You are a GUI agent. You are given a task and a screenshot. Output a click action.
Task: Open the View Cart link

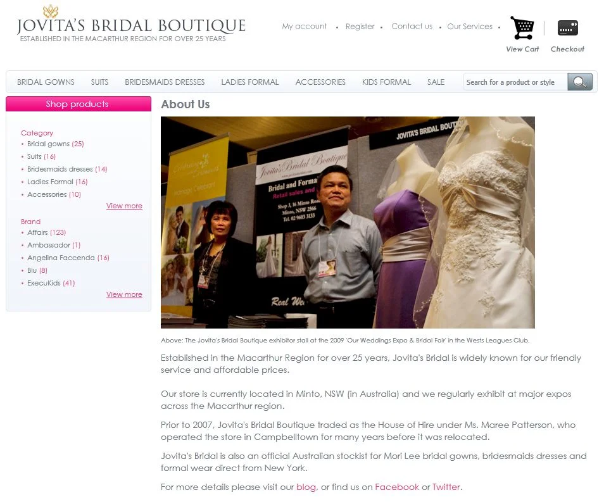point(522,49)
